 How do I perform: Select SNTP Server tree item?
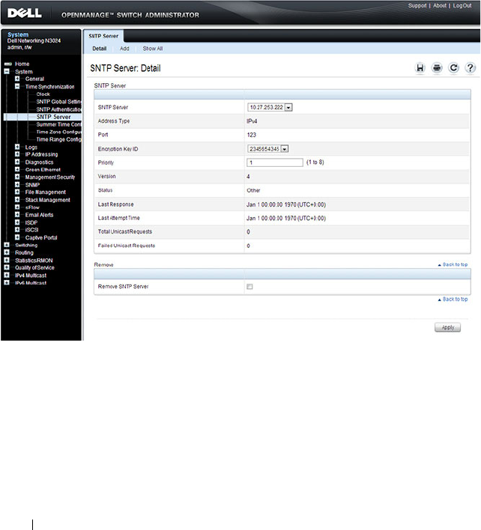click(x=54, y=117)
